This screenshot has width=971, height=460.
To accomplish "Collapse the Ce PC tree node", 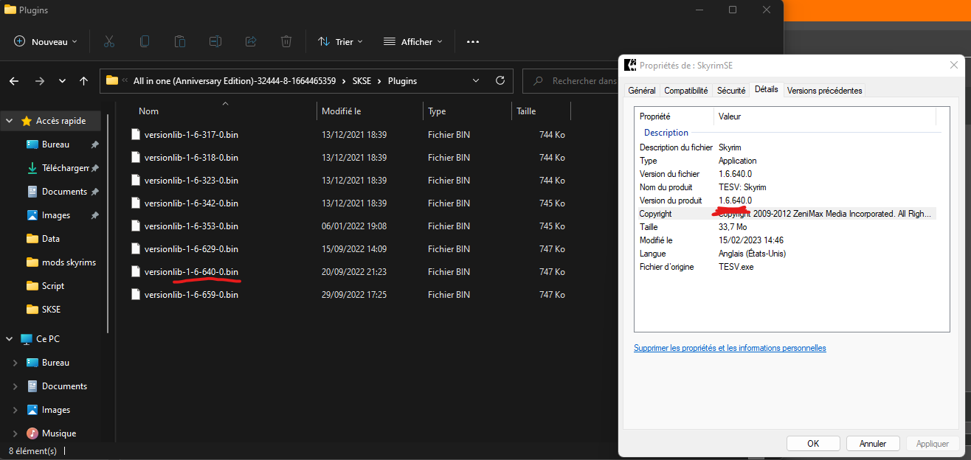I will pyautogui.click(x=10, y=339).
